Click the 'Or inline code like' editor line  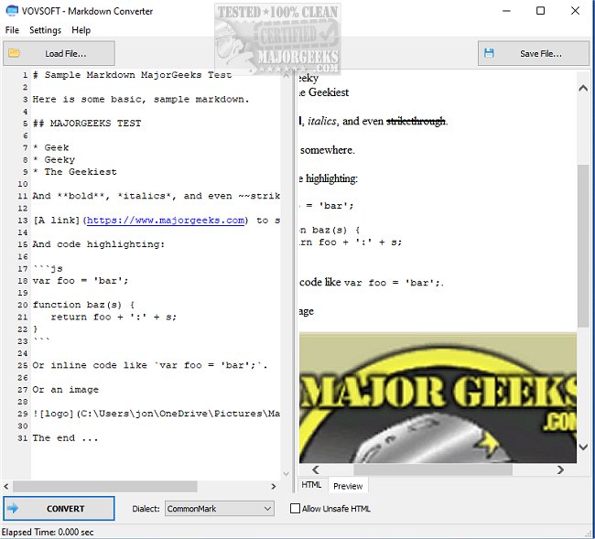coord(150,365)
